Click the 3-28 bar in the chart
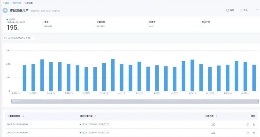The image size is (260, 137). tap(86, 79)
